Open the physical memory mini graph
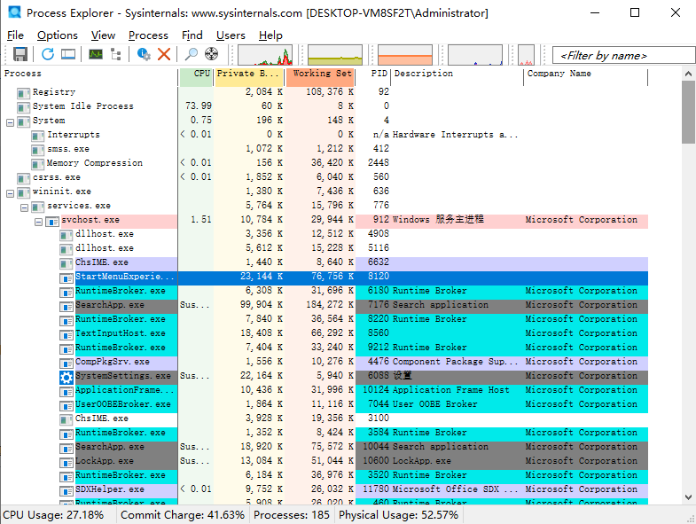Viewport: 696px width, 524px height. pos(405,55)
